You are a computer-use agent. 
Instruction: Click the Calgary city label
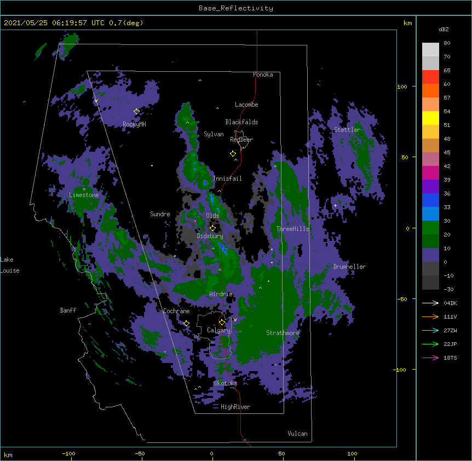pos(218,330)
